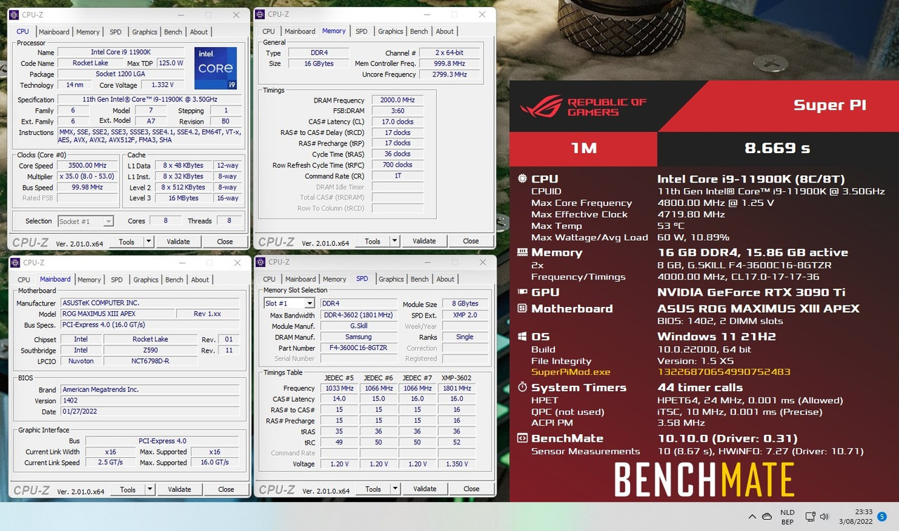Switch to Mainboard tab in CPU window
The width and height of the screenshot is (899, 531).
point(54,32)
